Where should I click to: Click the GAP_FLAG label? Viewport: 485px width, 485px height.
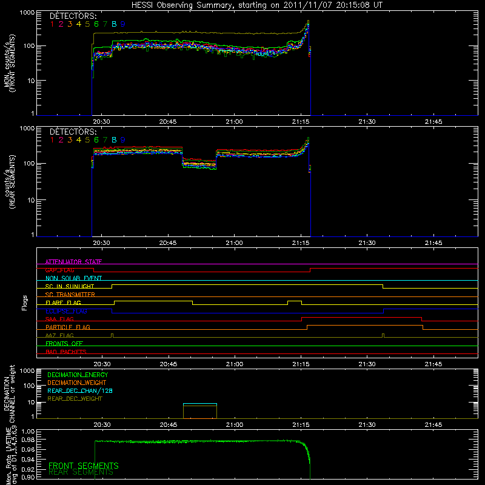click(59, 270)
